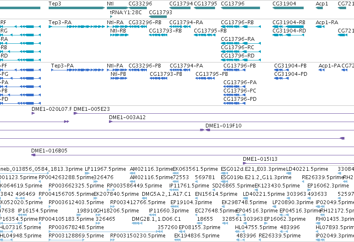The image size is (354, 242).
Task: Select the CG31904-RB transcript label
Action: coord(289,22)
